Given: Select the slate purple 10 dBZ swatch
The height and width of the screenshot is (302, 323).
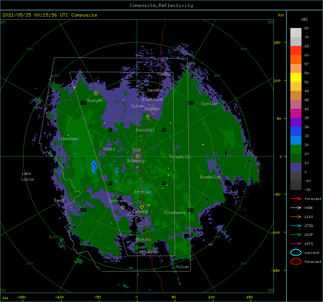Looking at the screenshot, I should pos(296,167).
